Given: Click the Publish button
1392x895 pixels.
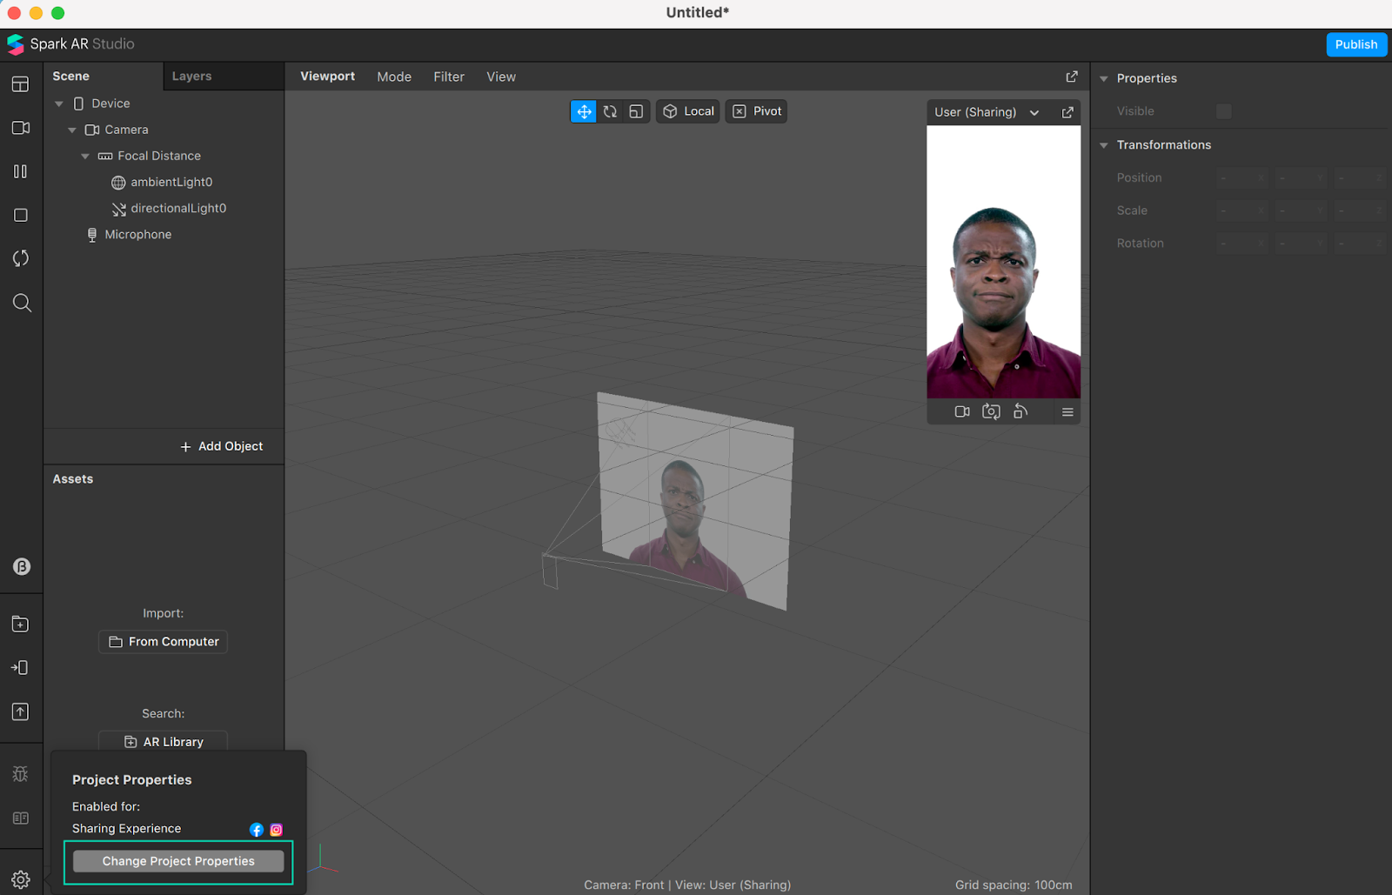Looking at the screenshot, I should (x=1356, y=44).
